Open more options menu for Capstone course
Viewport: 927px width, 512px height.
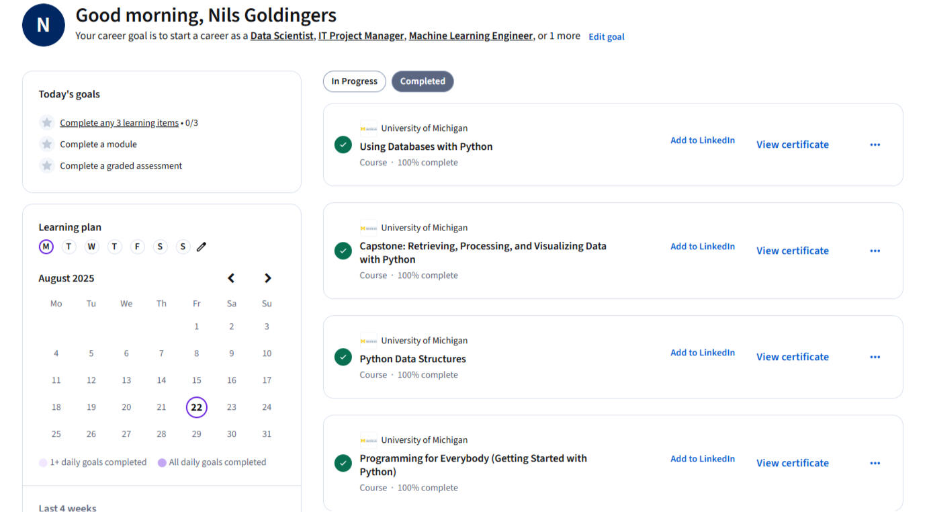coord(875,251)
